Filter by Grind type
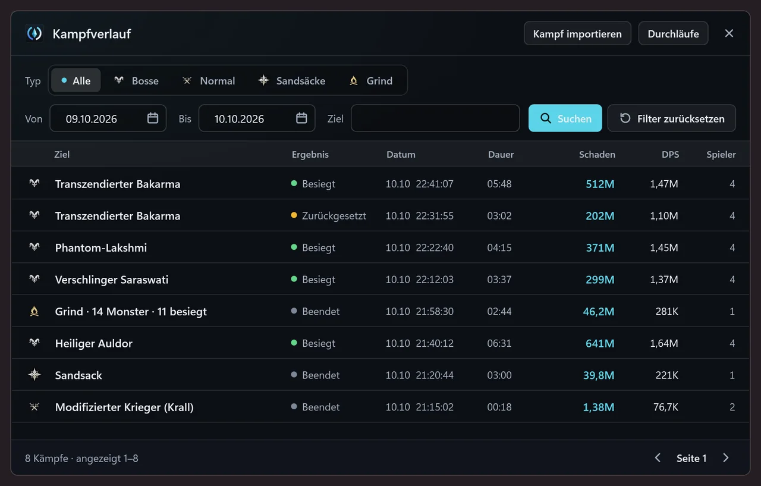The width and height of the screenshot is (761, 486). 371,80
